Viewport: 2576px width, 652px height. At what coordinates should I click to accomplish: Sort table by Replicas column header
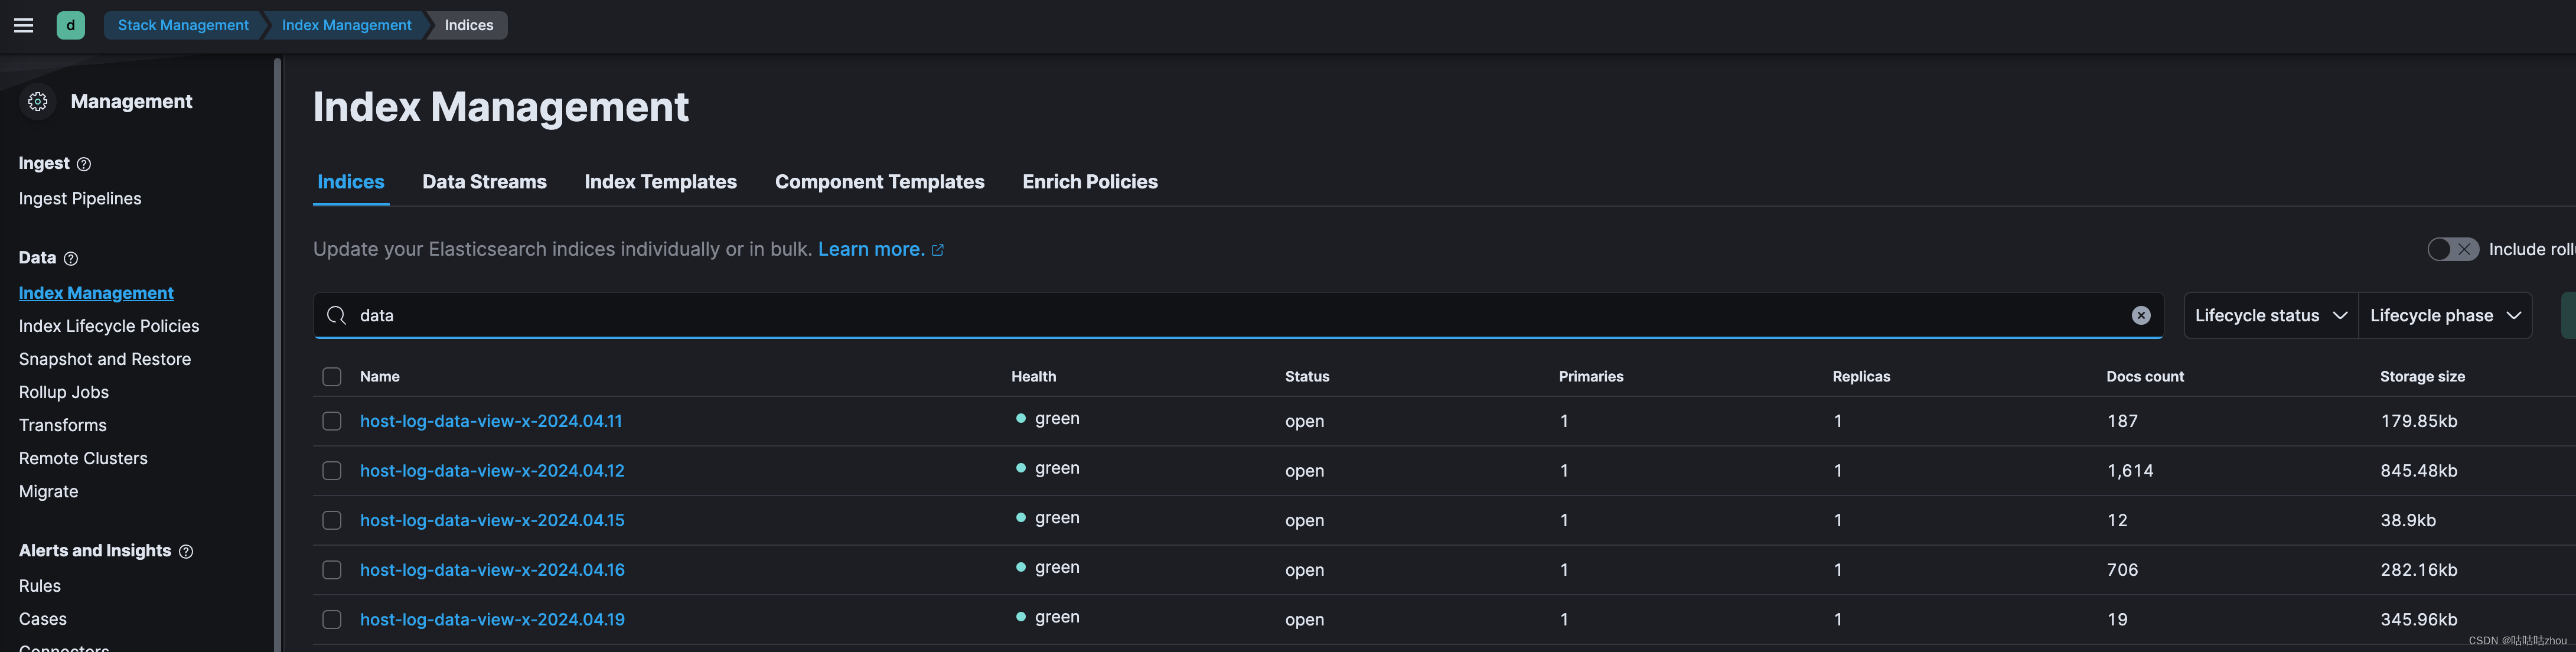pos(1861,376)
